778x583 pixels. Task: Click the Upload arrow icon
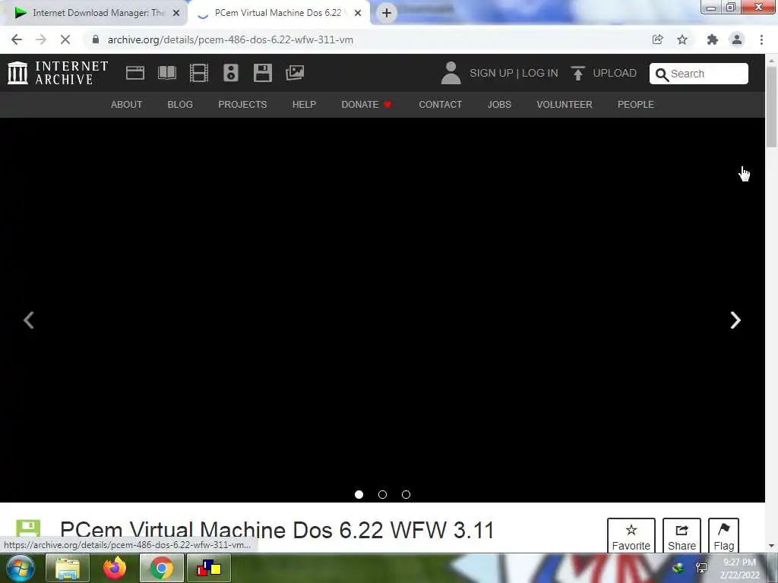click(577, 73)
